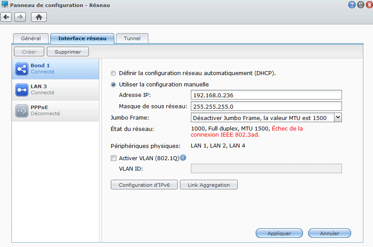Click the Link Aggregation button
Image resolution: width=373 pixels, height=247 pixels.
(x=209, y=185)
